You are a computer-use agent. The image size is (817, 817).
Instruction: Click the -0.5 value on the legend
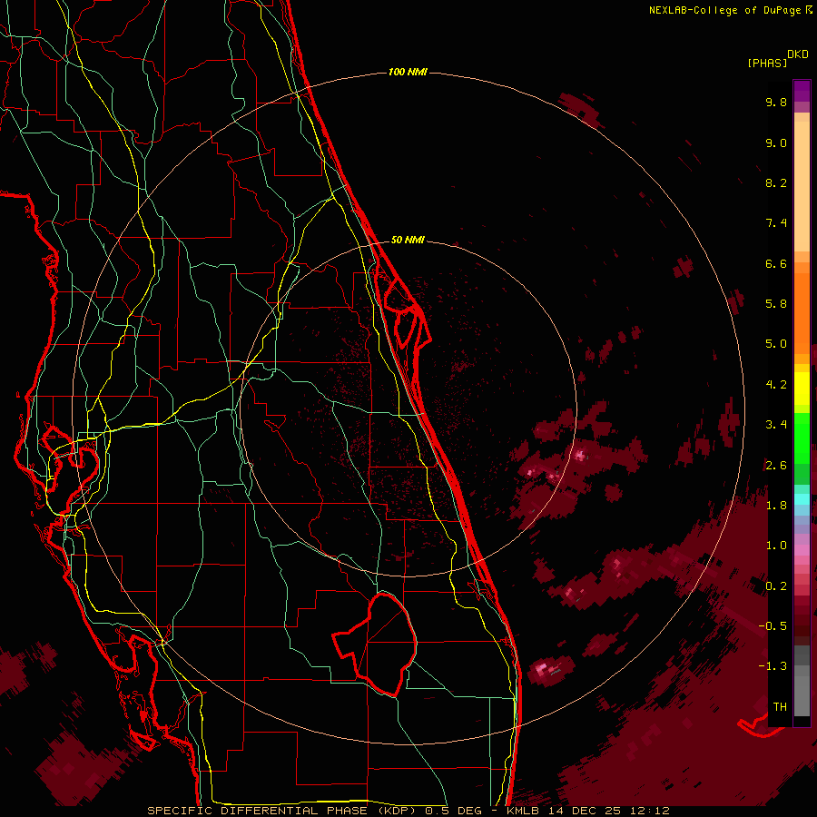pos(774,626)
